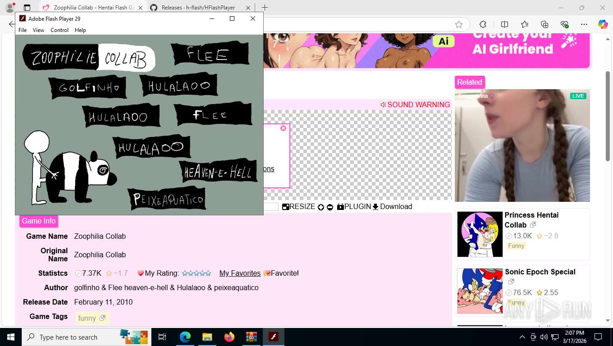Click the Sonic Epoch Special thumbnail
The height and width of the screenshot is (346, 613).
pos(480,291)
